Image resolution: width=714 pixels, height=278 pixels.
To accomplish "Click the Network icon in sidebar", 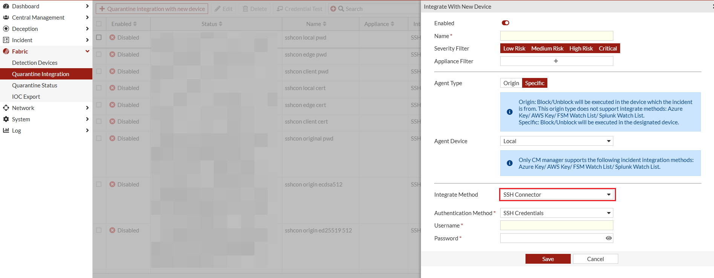I will point(6,108).
